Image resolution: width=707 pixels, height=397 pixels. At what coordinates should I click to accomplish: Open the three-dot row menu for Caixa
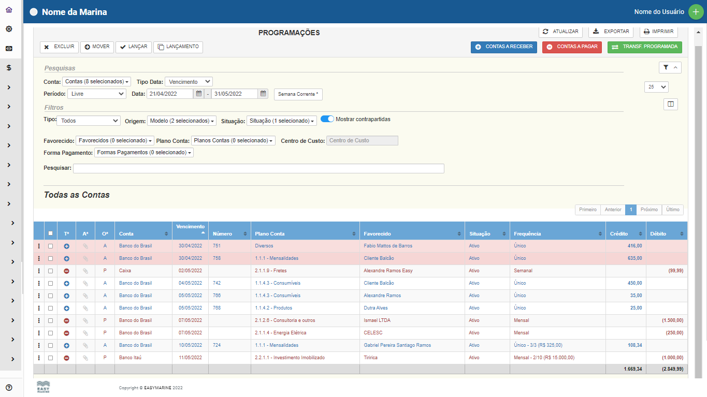[x=39, y=271]
